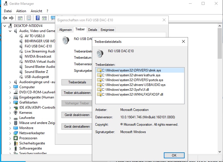Expand the Monitore category
The width and height of the screenshot is (223, 162).
click(x=10, y=128)
